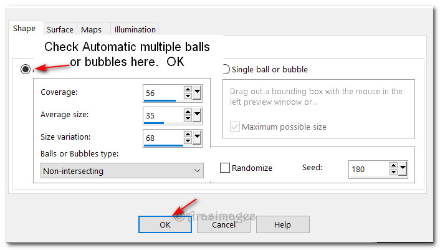The width and height of the screenshot is (440, 250).
Task: Select the Automatic multiple balls radio button
Action: point(26,69)
